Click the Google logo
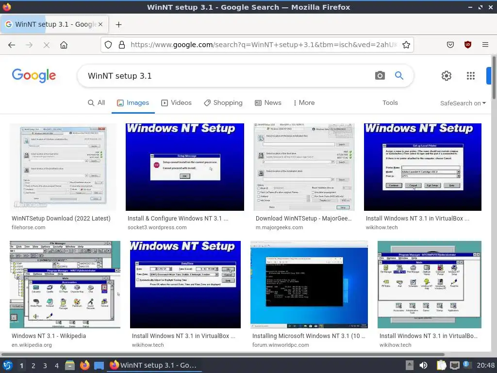This screenshot has width=497, height=373. pyautogui.click(x=34, y=75)
